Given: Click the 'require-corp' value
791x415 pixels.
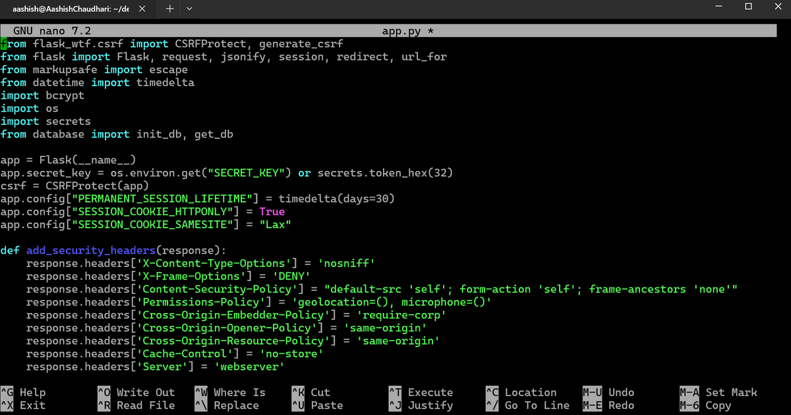Looking at the screenshot, I should pyautogui.click(x=401, y=315).
